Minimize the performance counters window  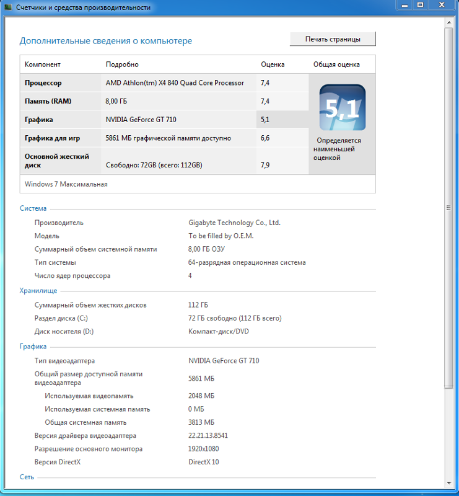(403, 5)
